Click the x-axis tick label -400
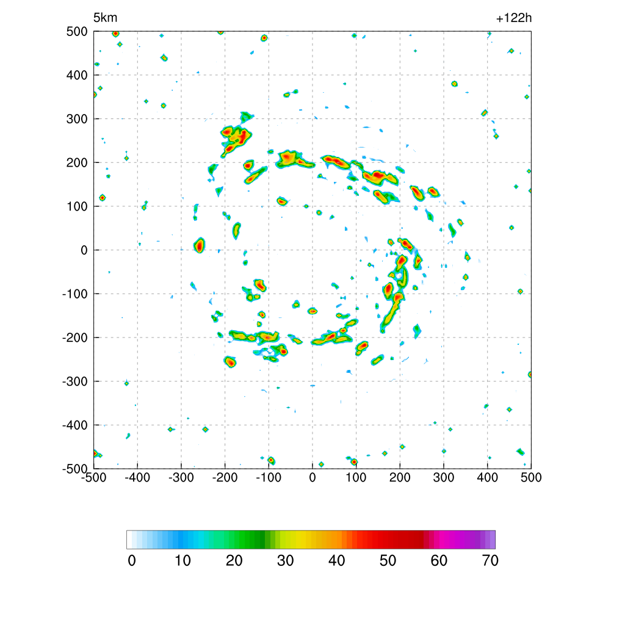This screenshot has width=625, height=625. (137, 477)
